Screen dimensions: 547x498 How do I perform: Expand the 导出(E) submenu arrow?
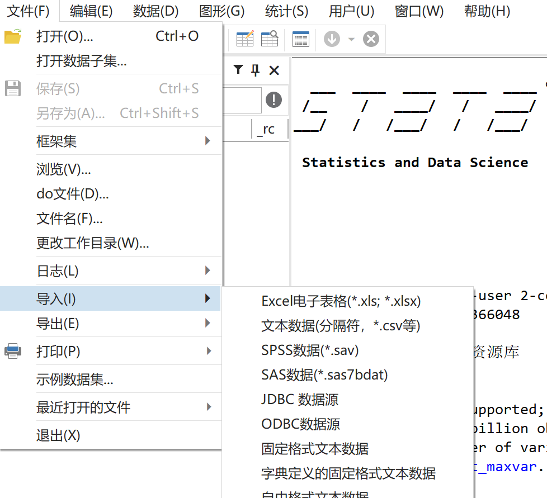(208, 323)
